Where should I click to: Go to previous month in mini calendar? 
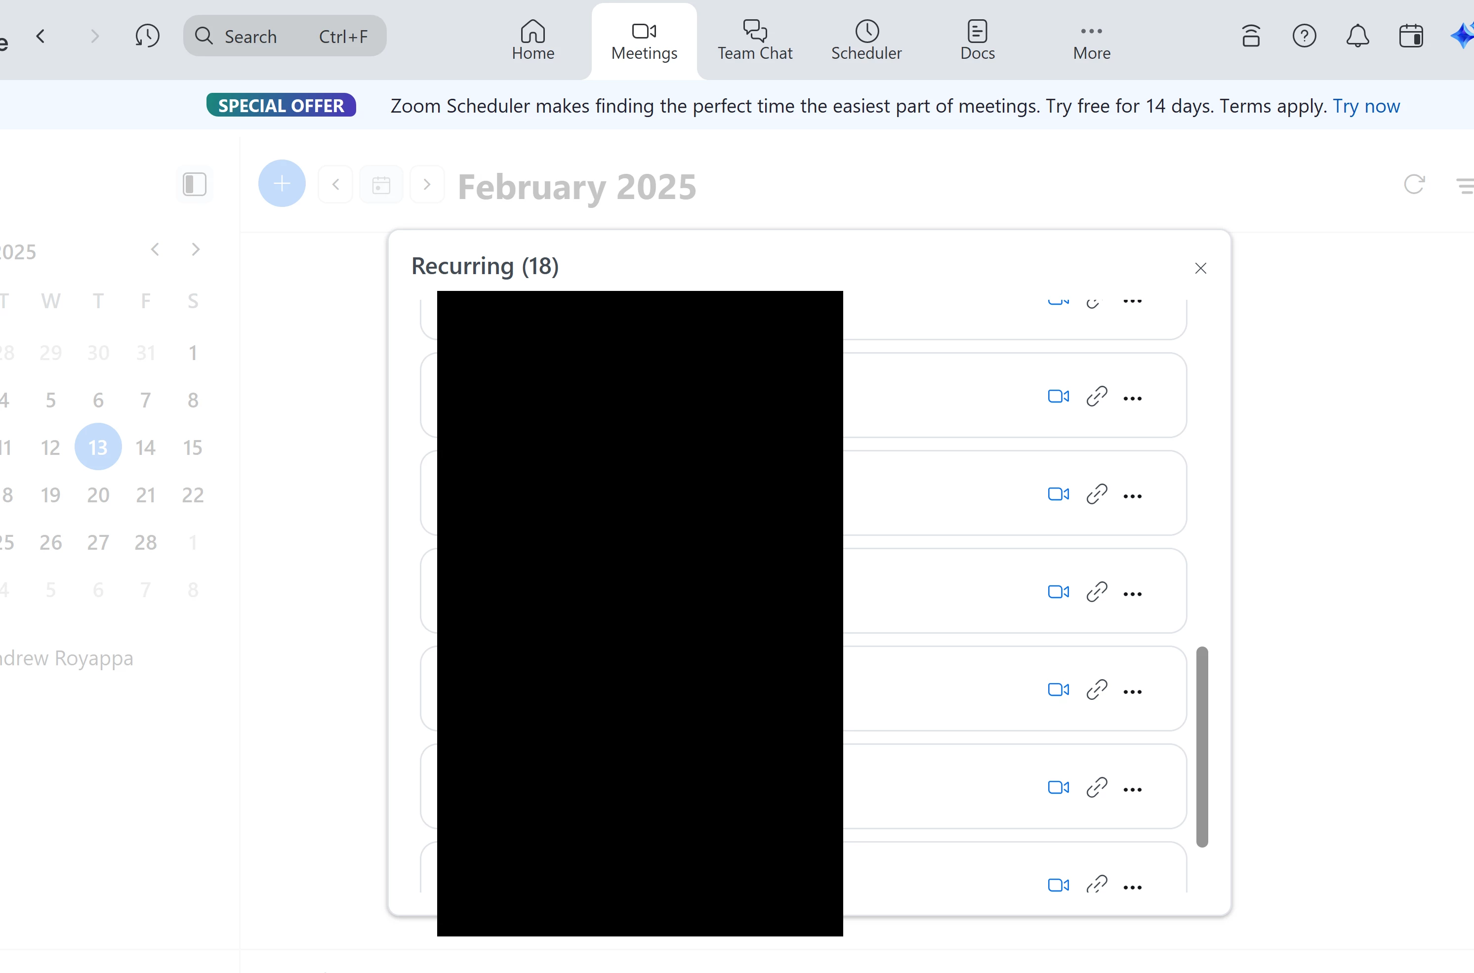click(155, 249)
